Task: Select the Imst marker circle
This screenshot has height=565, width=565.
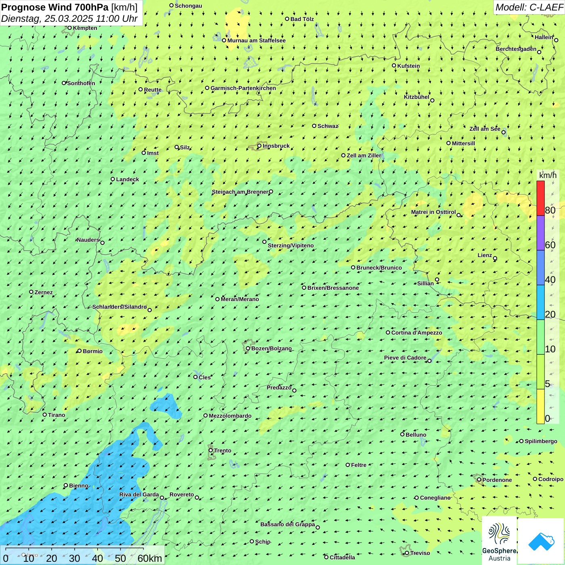Action: pos(144,153)
